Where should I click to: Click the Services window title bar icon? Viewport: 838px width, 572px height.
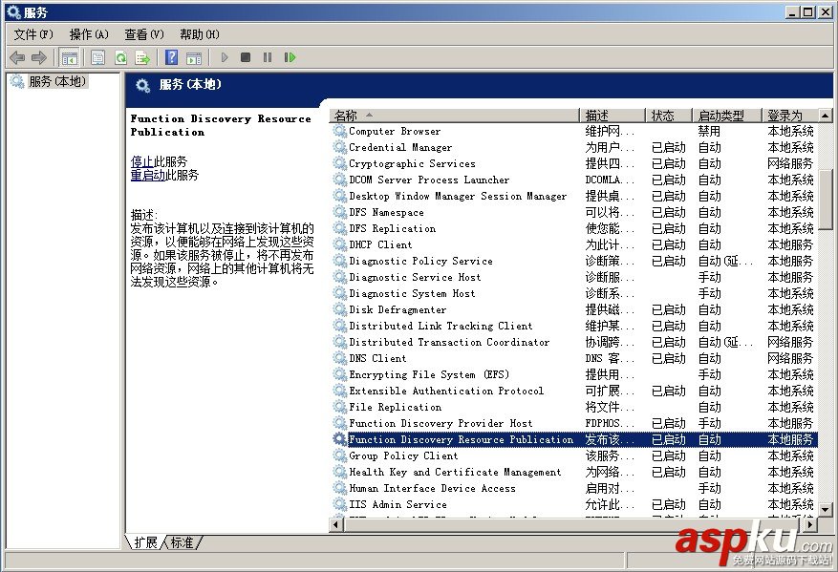tap(13, 11)
